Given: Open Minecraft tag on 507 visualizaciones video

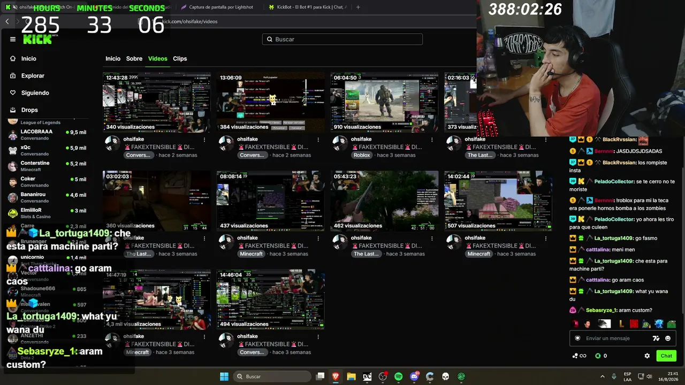Looking at the screenshot, I should pyautogui.click(x=478, y=254).
